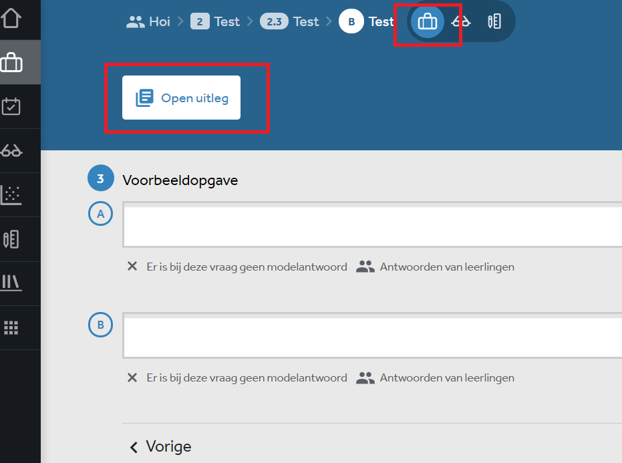Open the pencil and ruler tools in sidebar

point(11,239)
